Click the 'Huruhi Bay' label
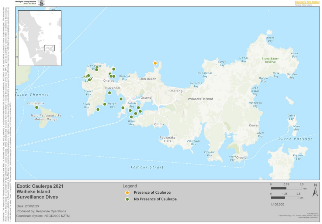 (x=112, y=105)
